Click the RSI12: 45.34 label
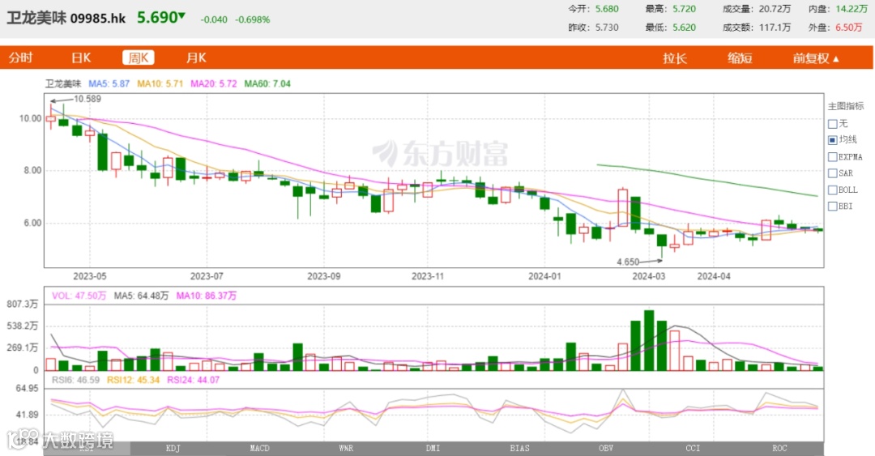This screenshot has height=456, width=875. [x=133, y=380]
